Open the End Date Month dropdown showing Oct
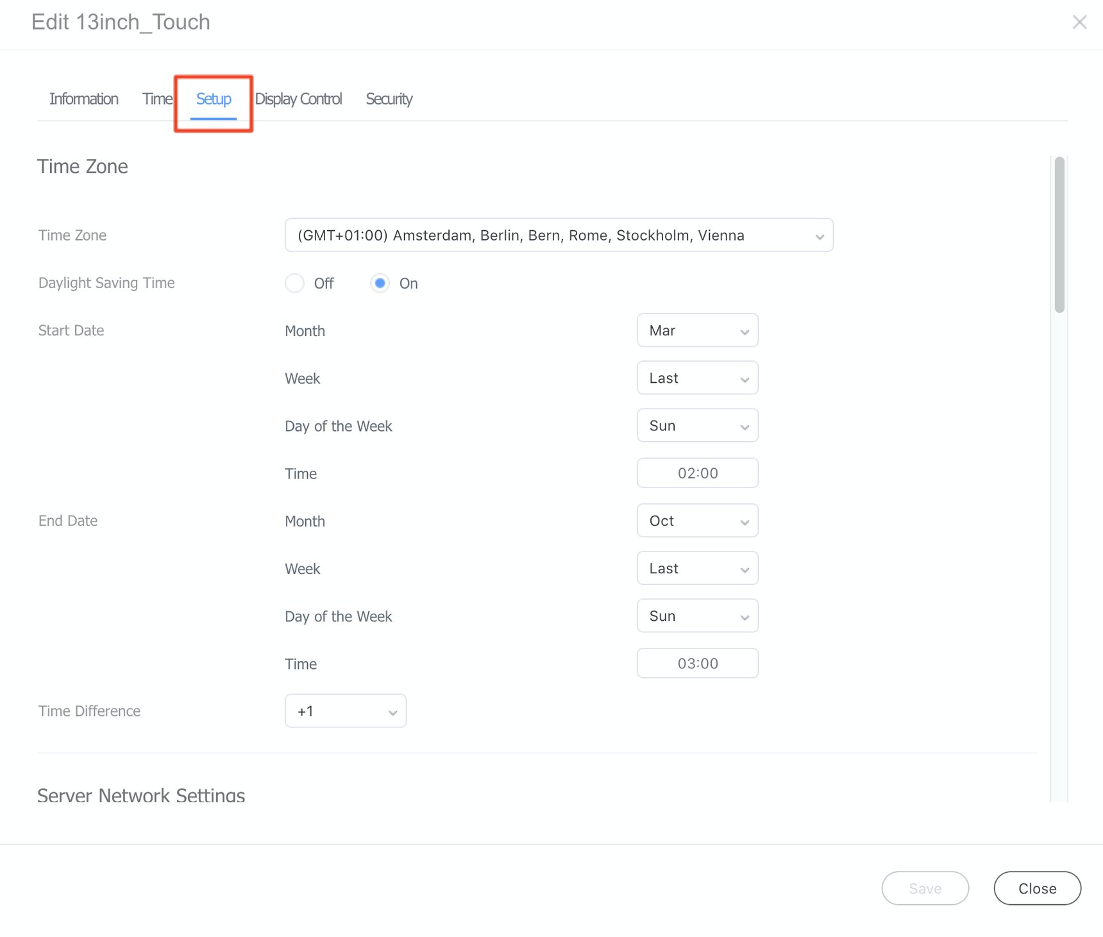 (697, 521)
